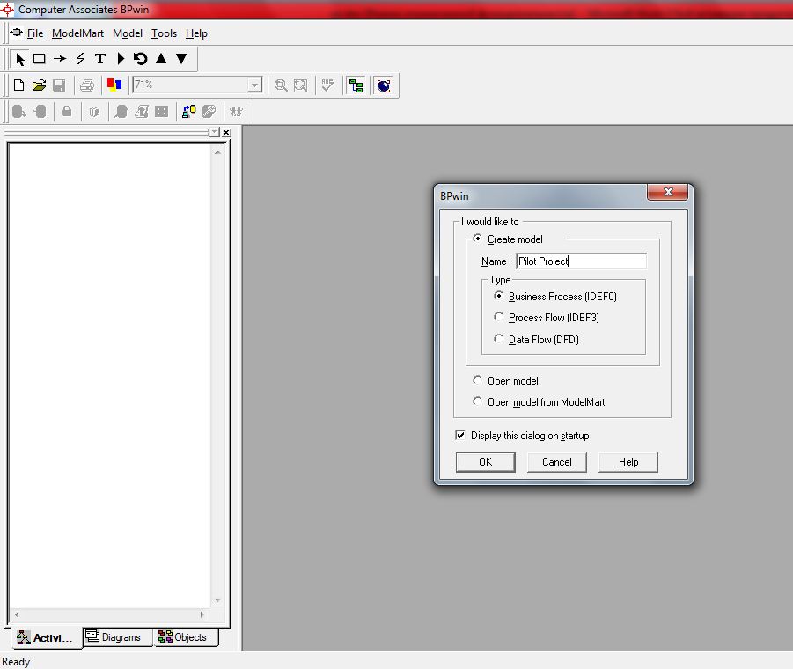Open the File menu
The height and width of the screenshot is (669, 793).
35,33
